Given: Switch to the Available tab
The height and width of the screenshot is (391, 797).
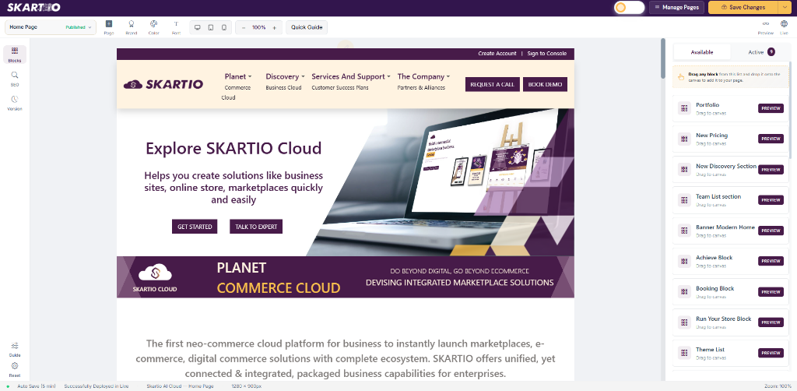Looking at the screenshot, I should coord(702,52).
